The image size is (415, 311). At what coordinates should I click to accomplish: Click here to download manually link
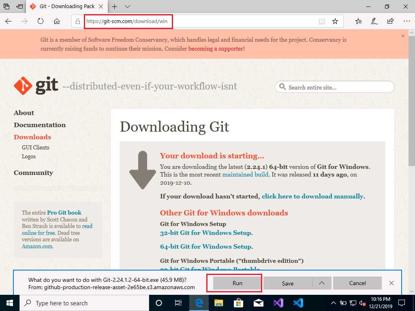point(312,196)
